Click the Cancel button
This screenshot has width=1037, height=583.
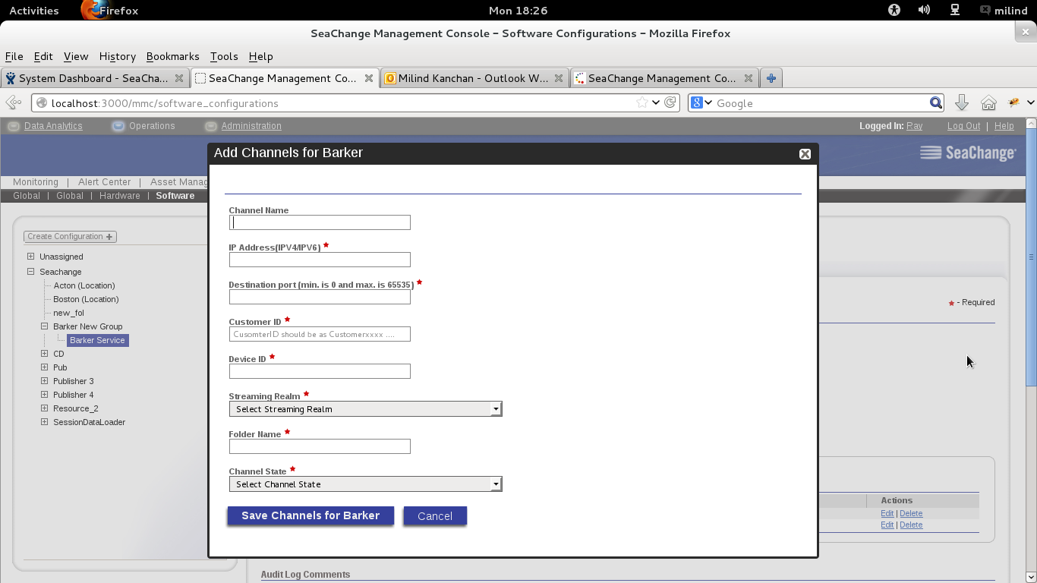pyautogui.click(x=435, y=516)
